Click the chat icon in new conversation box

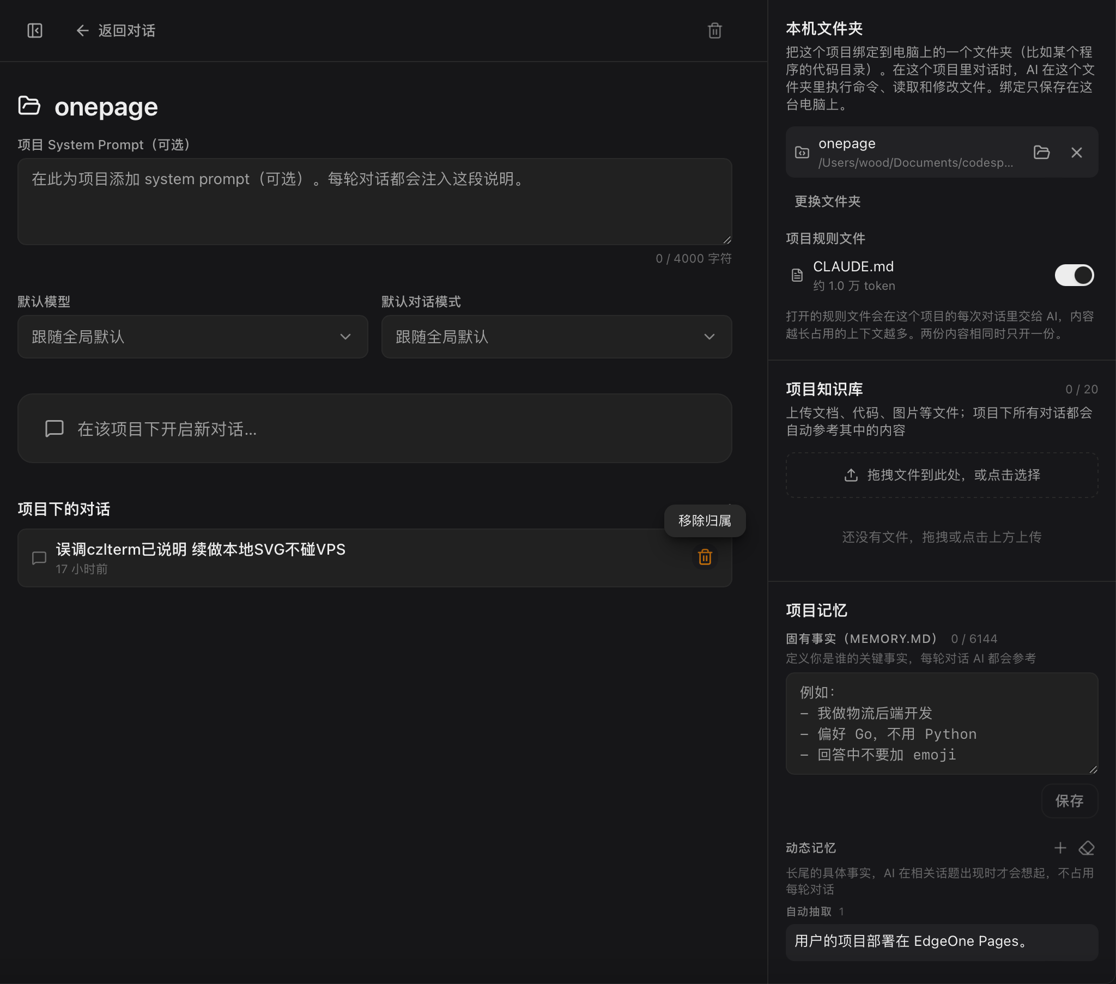point(54,429)
